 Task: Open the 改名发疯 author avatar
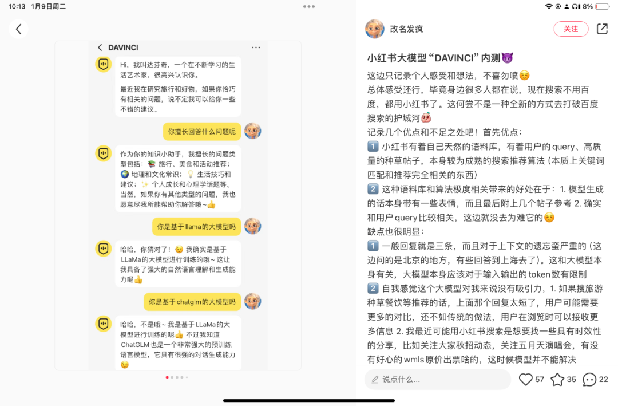click(374, 29)
